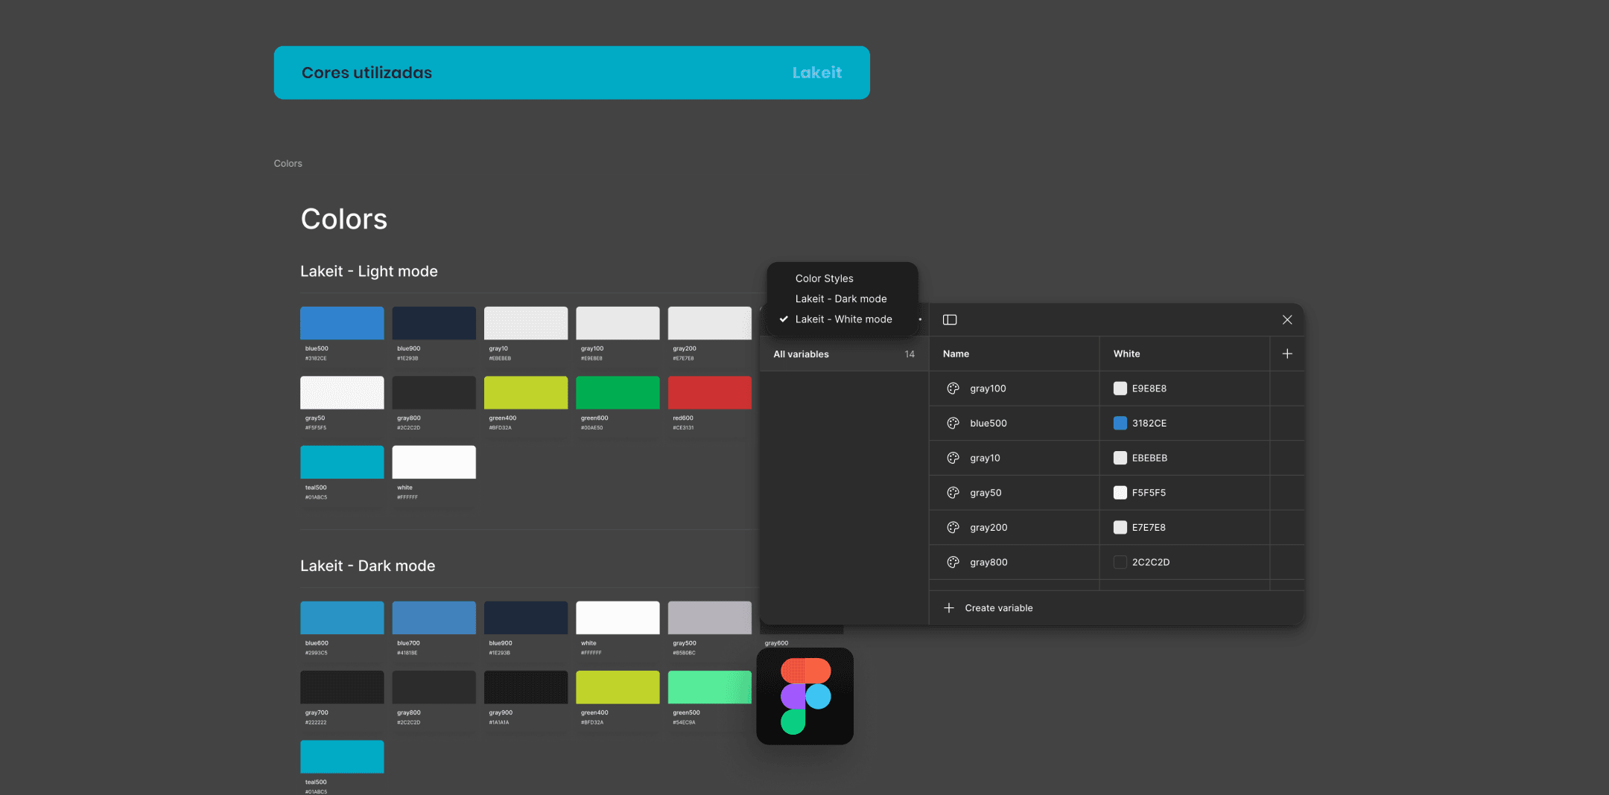Viewport: 1609px width, 795px height.
Task: Click the palette icon beside gray800 variable
Action: (953, 562)
